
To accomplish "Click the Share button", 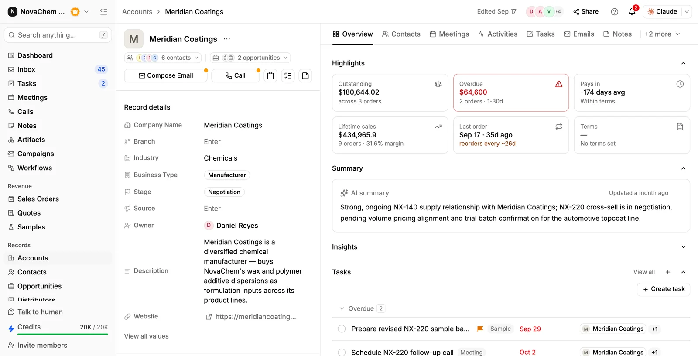I will pyautogui.click(x=585, y=12).
